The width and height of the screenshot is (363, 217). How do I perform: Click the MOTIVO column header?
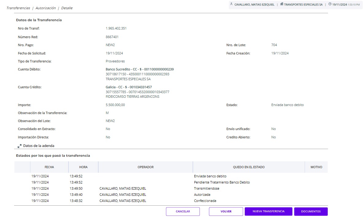tap(316, 167)
